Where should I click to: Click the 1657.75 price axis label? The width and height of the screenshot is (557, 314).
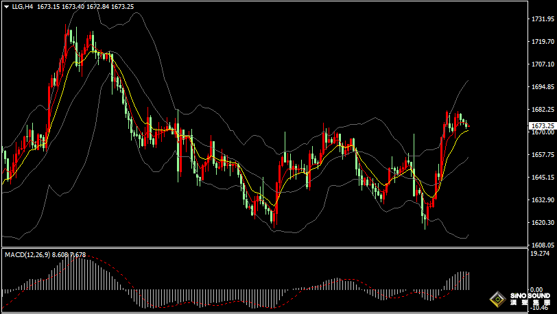(x=542, y=155)
